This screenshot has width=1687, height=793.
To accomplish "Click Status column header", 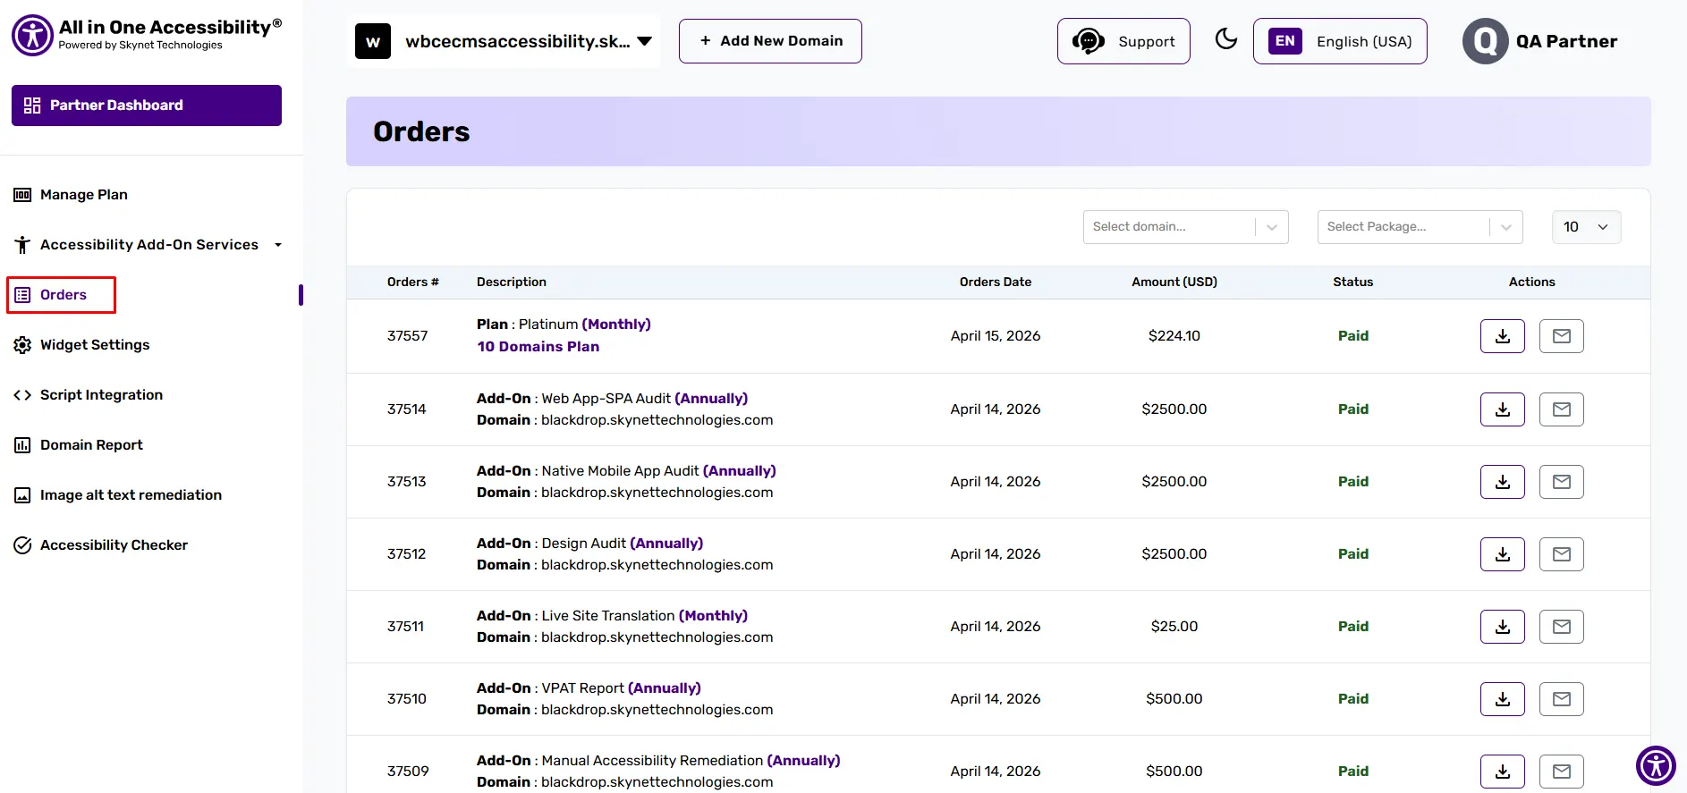I will coord(1353,282).
